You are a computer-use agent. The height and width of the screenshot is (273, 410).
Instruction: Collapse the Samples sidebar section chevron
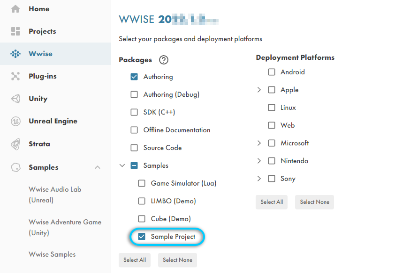[98, 167]
